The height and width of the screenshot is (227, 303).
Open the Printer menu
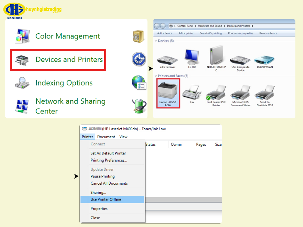click(87, 137)
